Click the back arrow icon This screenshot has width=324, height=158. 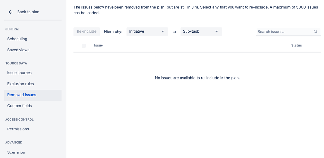coord(10,12)
